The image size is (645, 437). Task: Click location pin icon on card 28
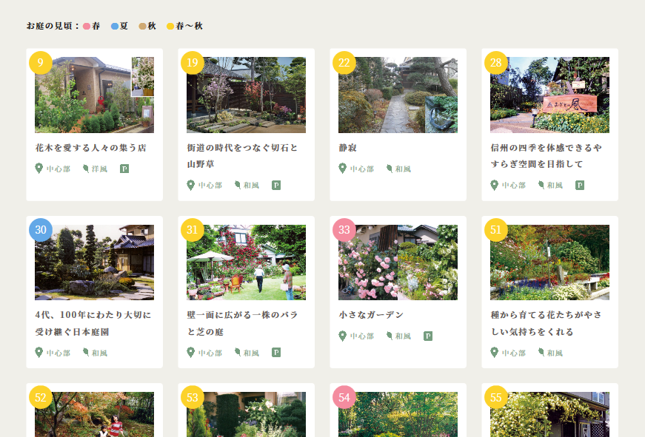[x=494, y=186]
